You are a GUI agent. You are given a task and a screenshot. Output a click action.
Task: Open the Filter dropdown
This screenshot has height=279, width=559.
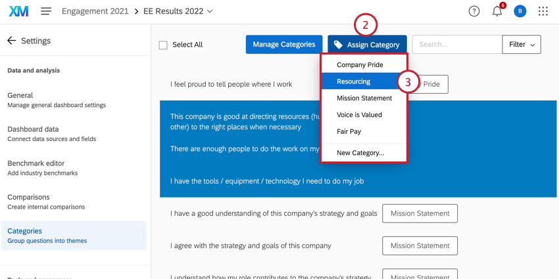[x=522, y=45]
